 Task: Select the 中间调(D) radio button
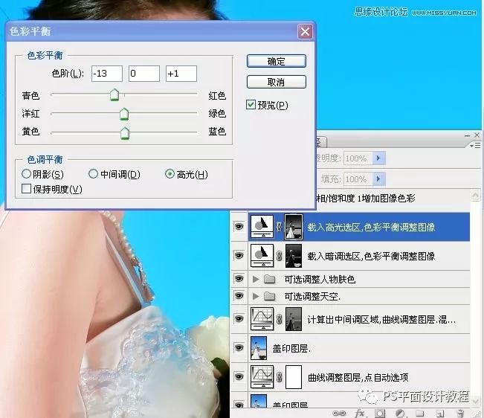[93, 174]
